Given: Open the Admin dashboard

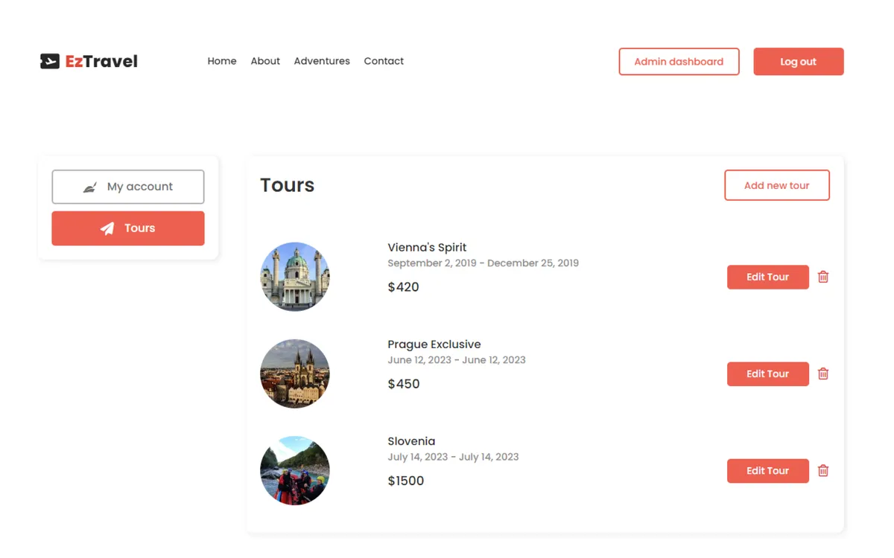Looking at the screenshot, I should point(679,62).
